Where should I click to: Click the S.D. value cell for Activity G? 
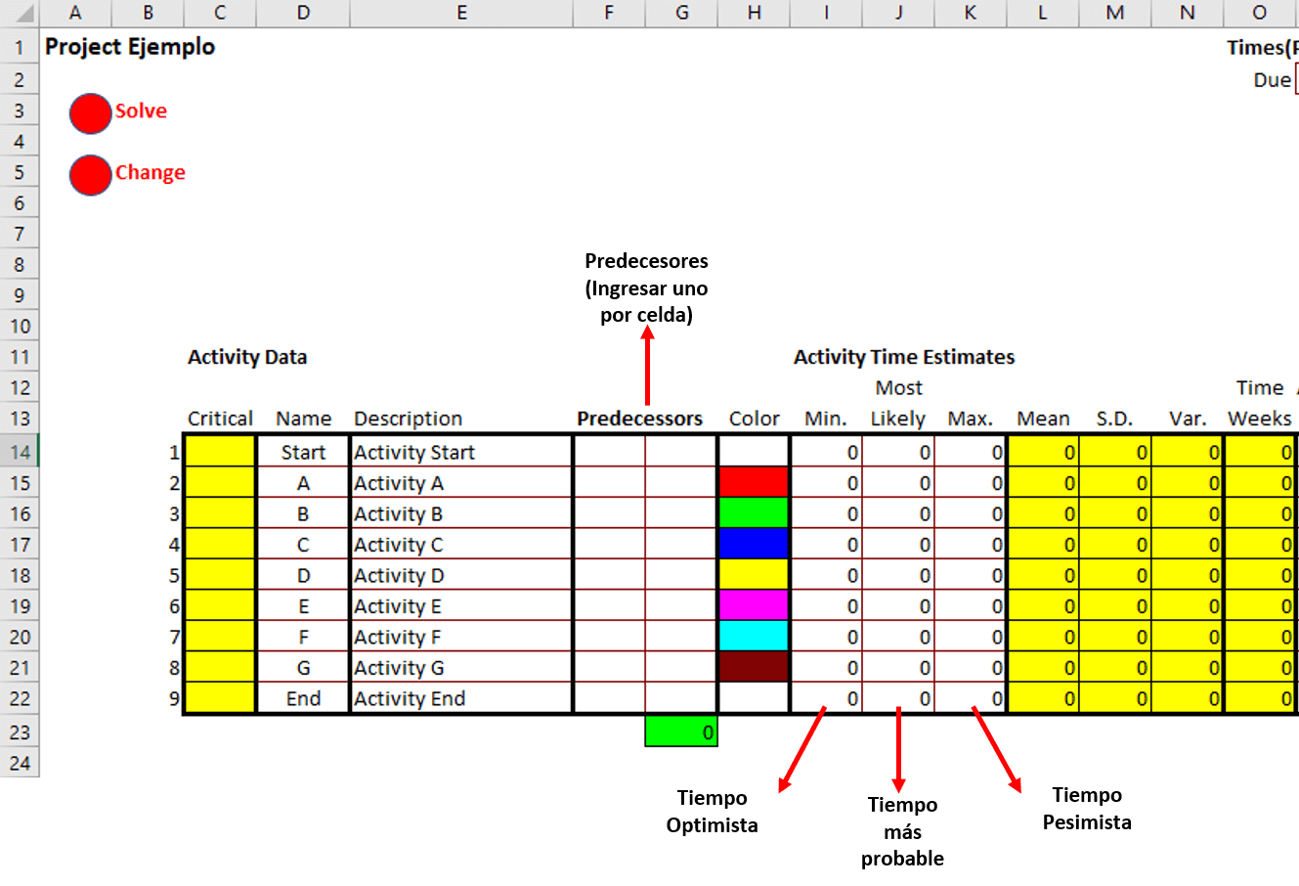click(1115, 667)
